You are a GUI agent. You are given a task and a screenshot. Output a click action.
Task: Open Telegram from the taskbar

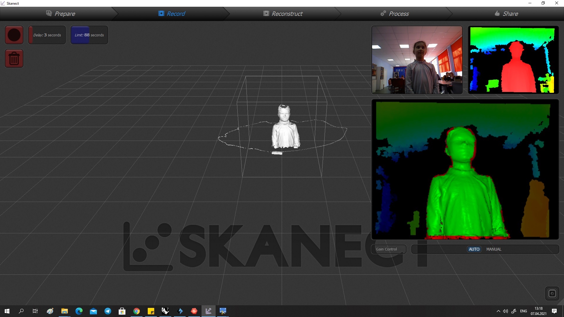click(x=108, y=311)
